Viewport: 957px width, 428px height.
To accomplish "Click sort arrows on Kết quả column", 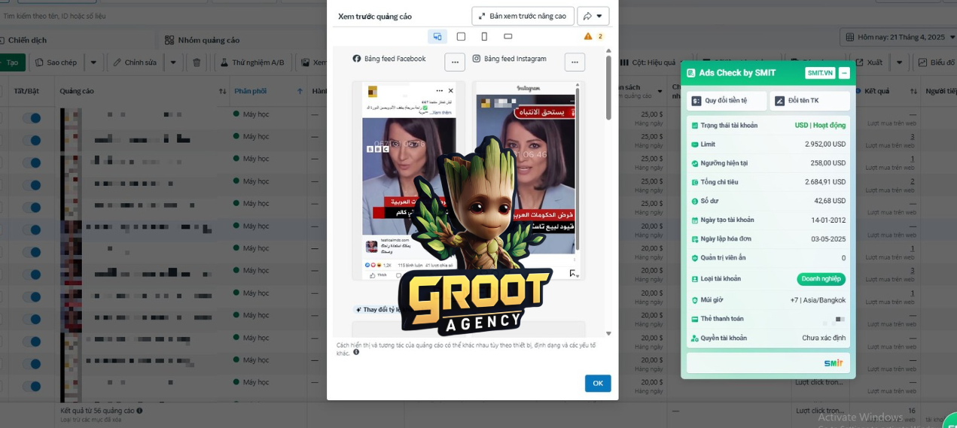I will tap(912, 91).
